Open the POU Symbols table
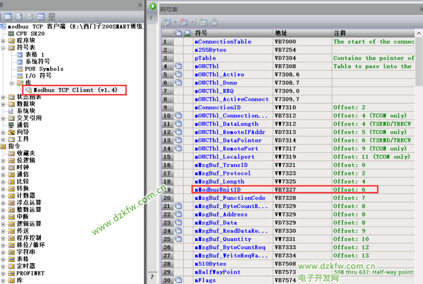Screen dimensions: 423x284 [x=44, y=69]
